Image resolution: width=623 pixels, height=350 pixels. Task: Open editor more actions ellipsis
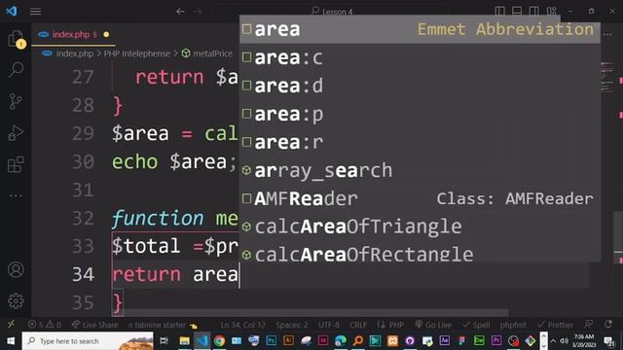607,35
